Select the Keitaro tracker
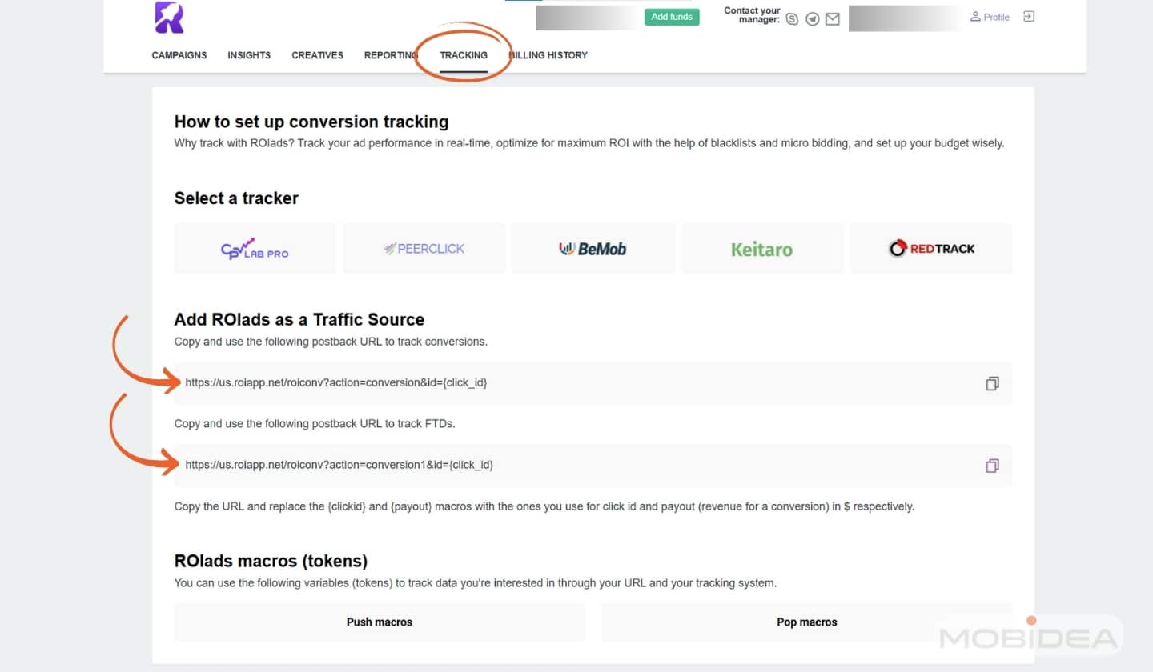Viewport: 1153px width, 672px height. (x=761, y=249)
